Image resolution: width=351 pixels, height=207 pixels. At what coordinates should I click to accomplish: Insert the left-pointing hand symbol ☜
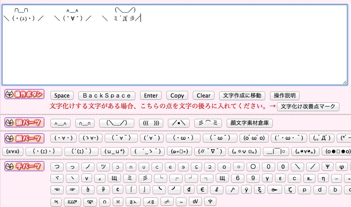point(57,190)
